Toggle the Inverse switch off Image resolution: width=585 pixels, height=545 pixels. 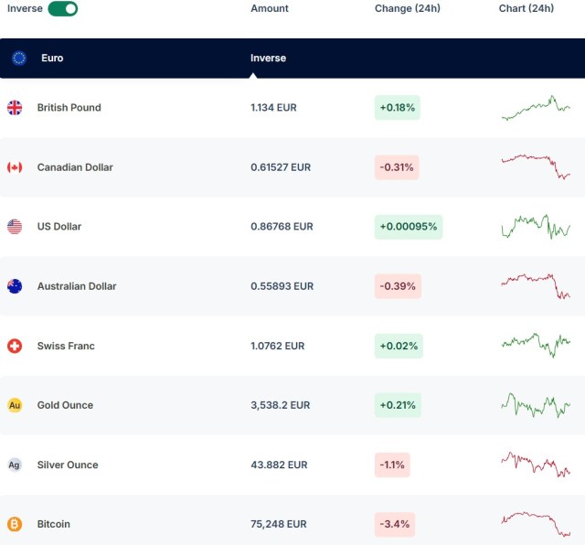coord(62,8)
